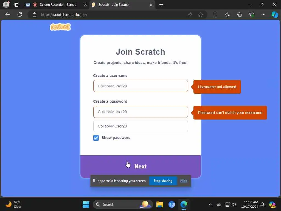Open the Windows Start menu
The image size is (281, 211).
(86, 204)
